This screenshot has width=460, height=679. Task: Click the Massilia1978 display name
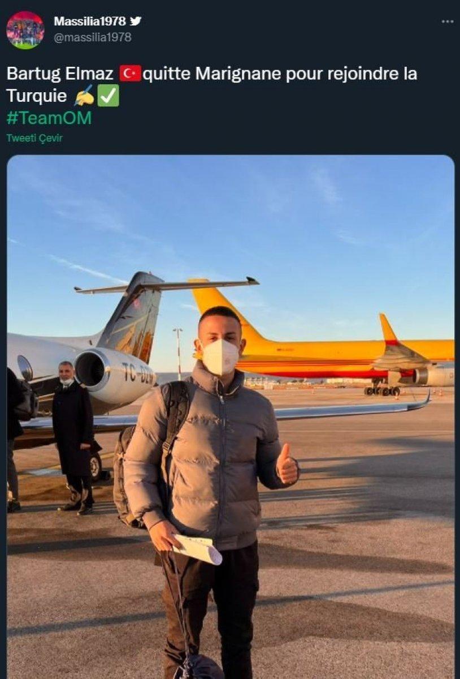click(89, 22)
